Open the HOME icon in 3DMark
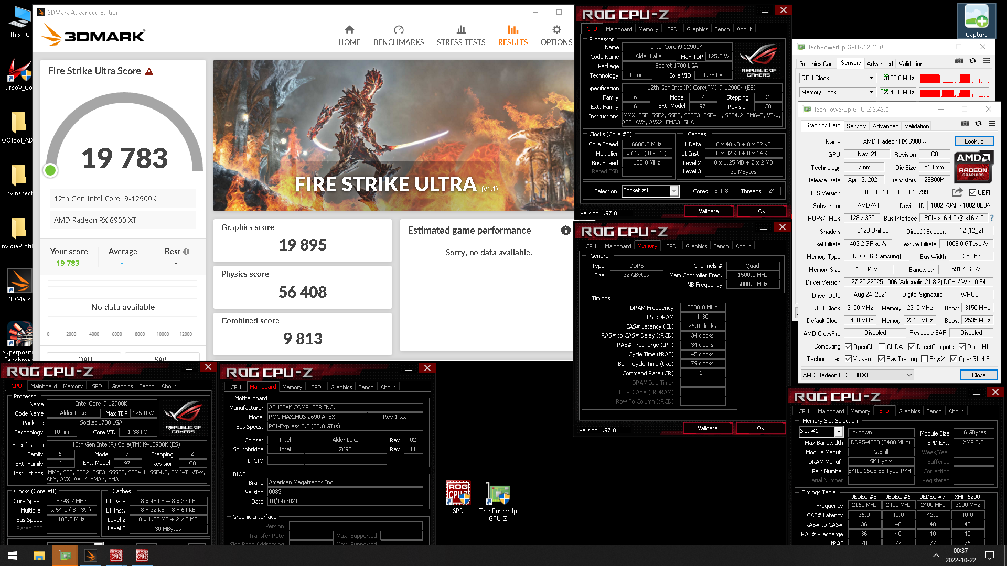Viewport: 1007px width, 566px height. [x=349, y=30]
